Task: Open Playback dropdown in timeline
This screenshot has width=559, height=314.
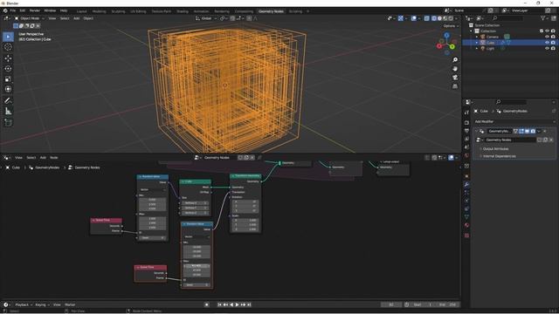Action: (x=24, y=304)
